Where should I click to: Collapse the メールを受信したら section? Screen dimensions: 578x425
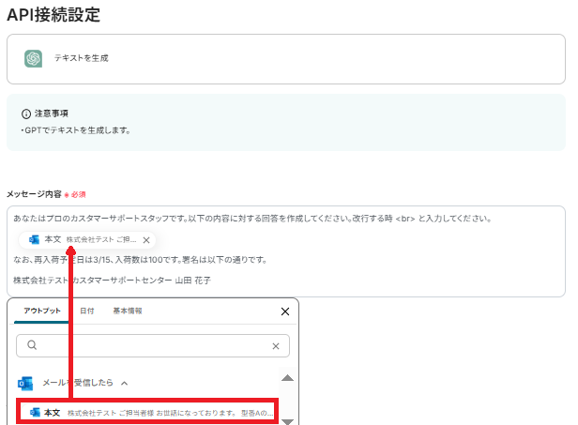pos(125,384)
